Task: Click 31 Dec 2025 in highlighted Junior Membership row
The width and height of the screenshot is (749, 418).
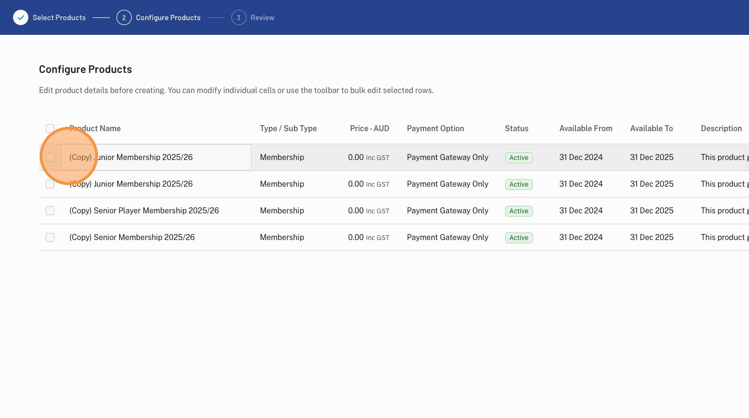Action: [652, 157]
